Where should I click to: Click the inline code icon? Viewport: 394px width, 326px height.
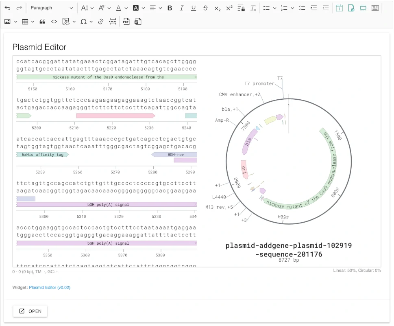point(54,22)
